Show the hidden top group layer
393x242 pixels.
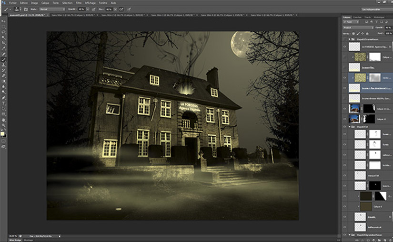344,39
